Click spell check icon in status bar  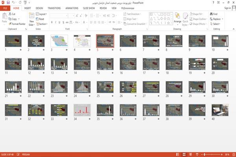pos(18,154)
